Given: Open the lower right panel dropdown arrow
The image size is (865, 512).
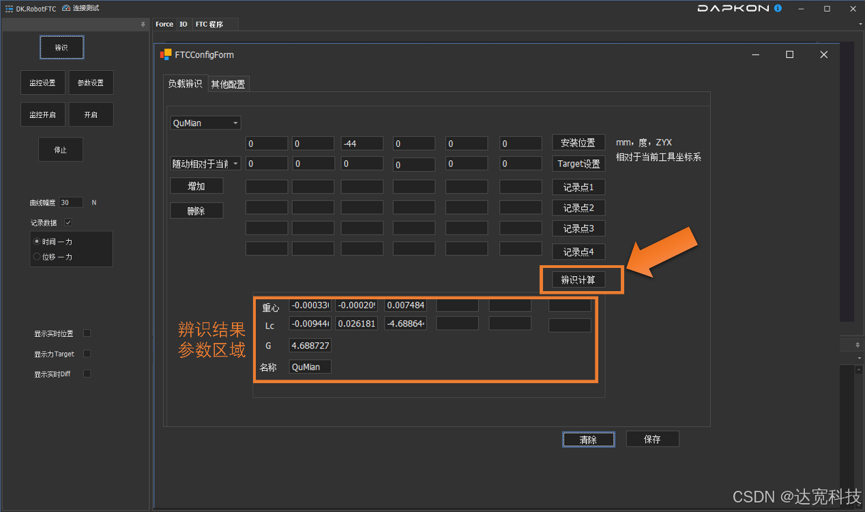Looking at the screenshot, I should point(860,357).
